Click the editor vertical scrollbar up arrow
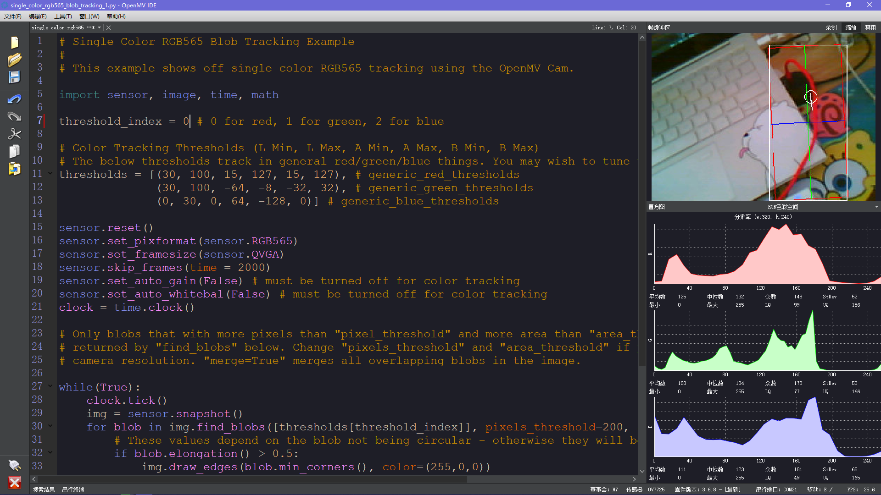Screen dimensions: 881x495 [x=642, y=38]
